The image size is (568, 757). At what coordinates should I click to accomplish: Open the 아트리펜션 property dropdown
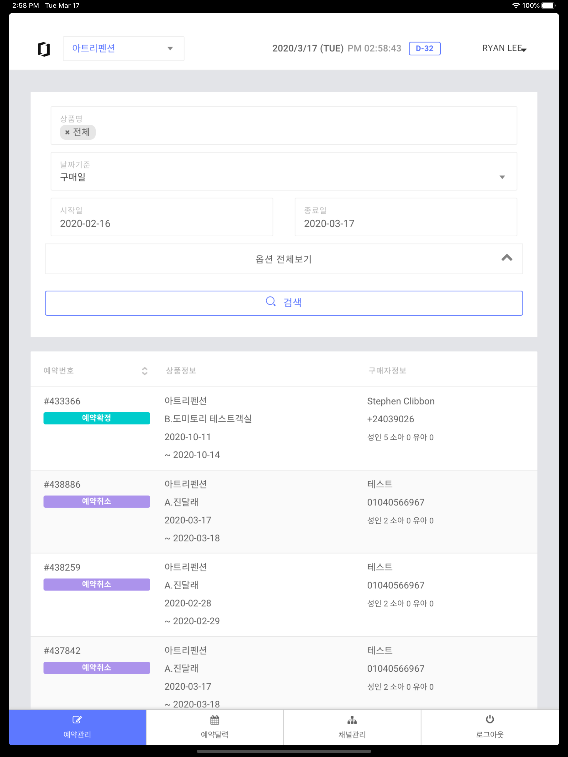coord(123,48)
